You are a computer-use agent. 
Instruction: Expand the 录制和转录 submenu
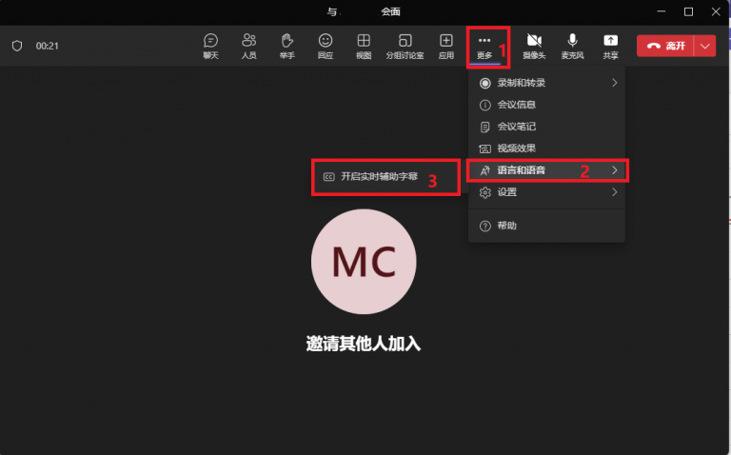(546, 83)
